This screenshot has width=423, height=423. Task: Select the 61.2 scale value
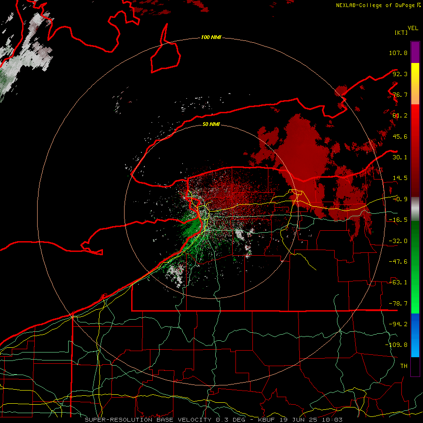400,116
